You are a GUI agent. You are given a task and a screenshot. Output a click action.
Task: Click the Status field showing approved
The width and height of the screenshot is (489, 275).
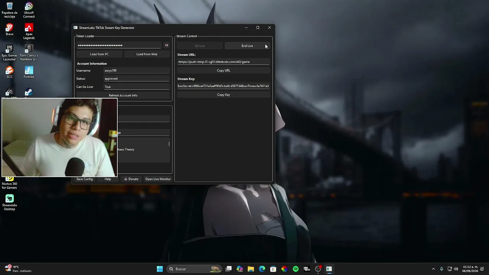click(x=137, y=79)
